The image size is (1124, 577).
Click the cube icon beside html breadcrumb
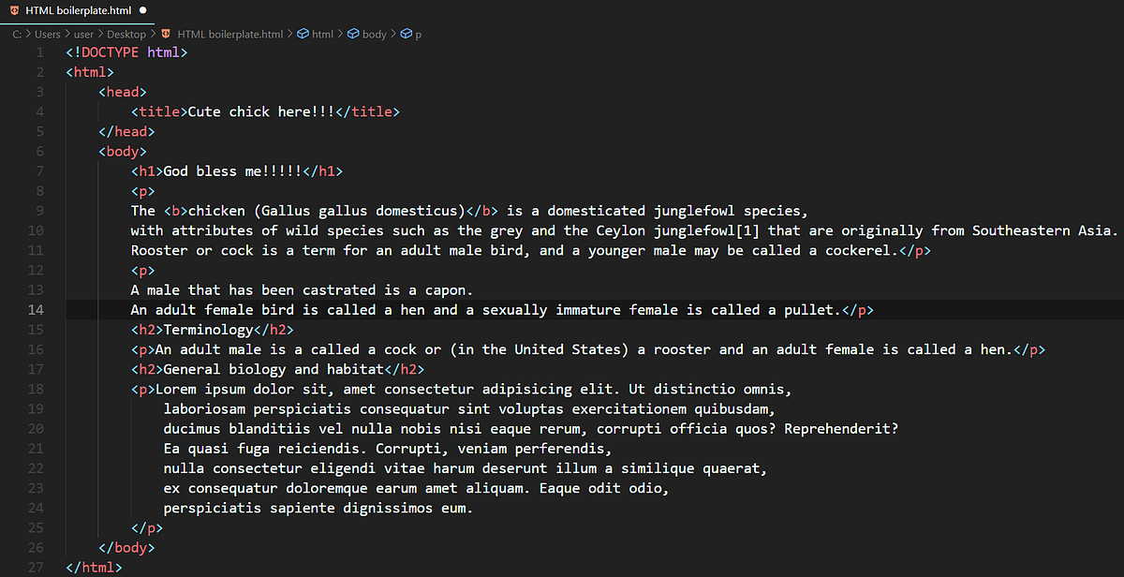303,34
